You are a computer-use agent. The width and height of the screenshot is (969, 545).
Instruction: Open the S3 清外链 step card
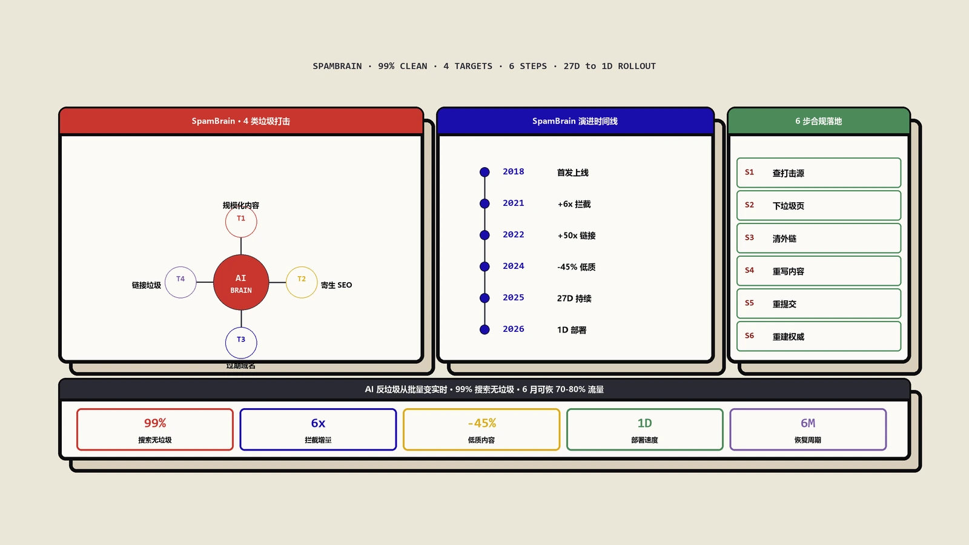pos(819,238)
